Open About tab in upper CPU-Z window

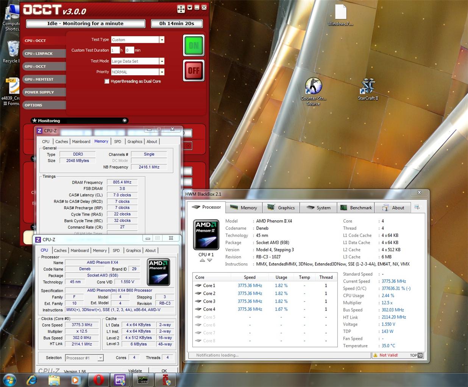pyautogui.click(x=152, y=141)
